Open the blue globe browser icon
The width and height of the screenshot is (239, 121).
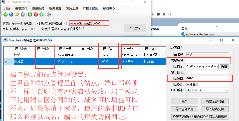coord(11,14)
